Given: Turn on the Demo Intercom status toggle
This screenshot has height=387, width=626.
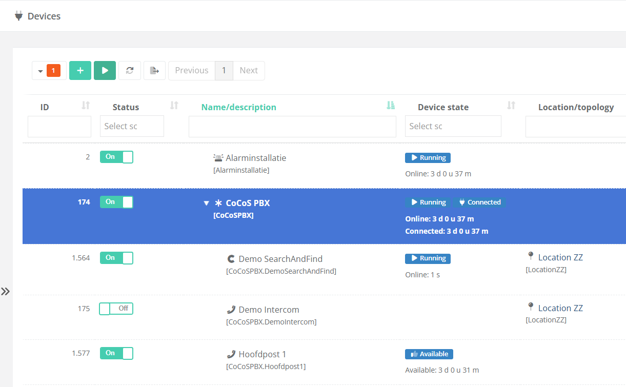Looking at the screenshot, I should click(x=116, y=309).
